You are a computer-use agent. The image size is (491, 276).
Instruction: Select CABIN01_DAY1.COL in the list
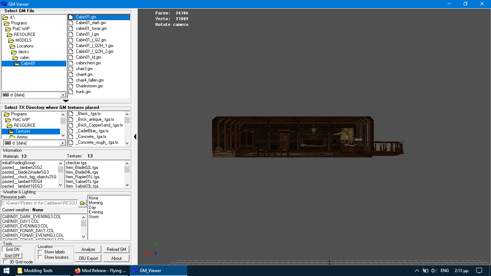20,221
